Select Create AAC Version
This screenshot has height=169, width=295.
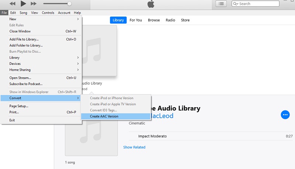(104, 116)
